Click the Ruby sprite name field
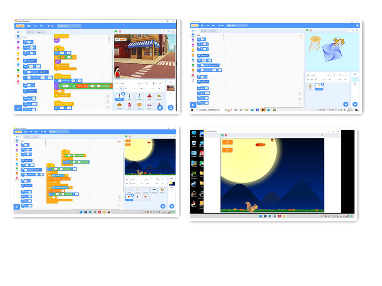 click(x=128, y=83)
